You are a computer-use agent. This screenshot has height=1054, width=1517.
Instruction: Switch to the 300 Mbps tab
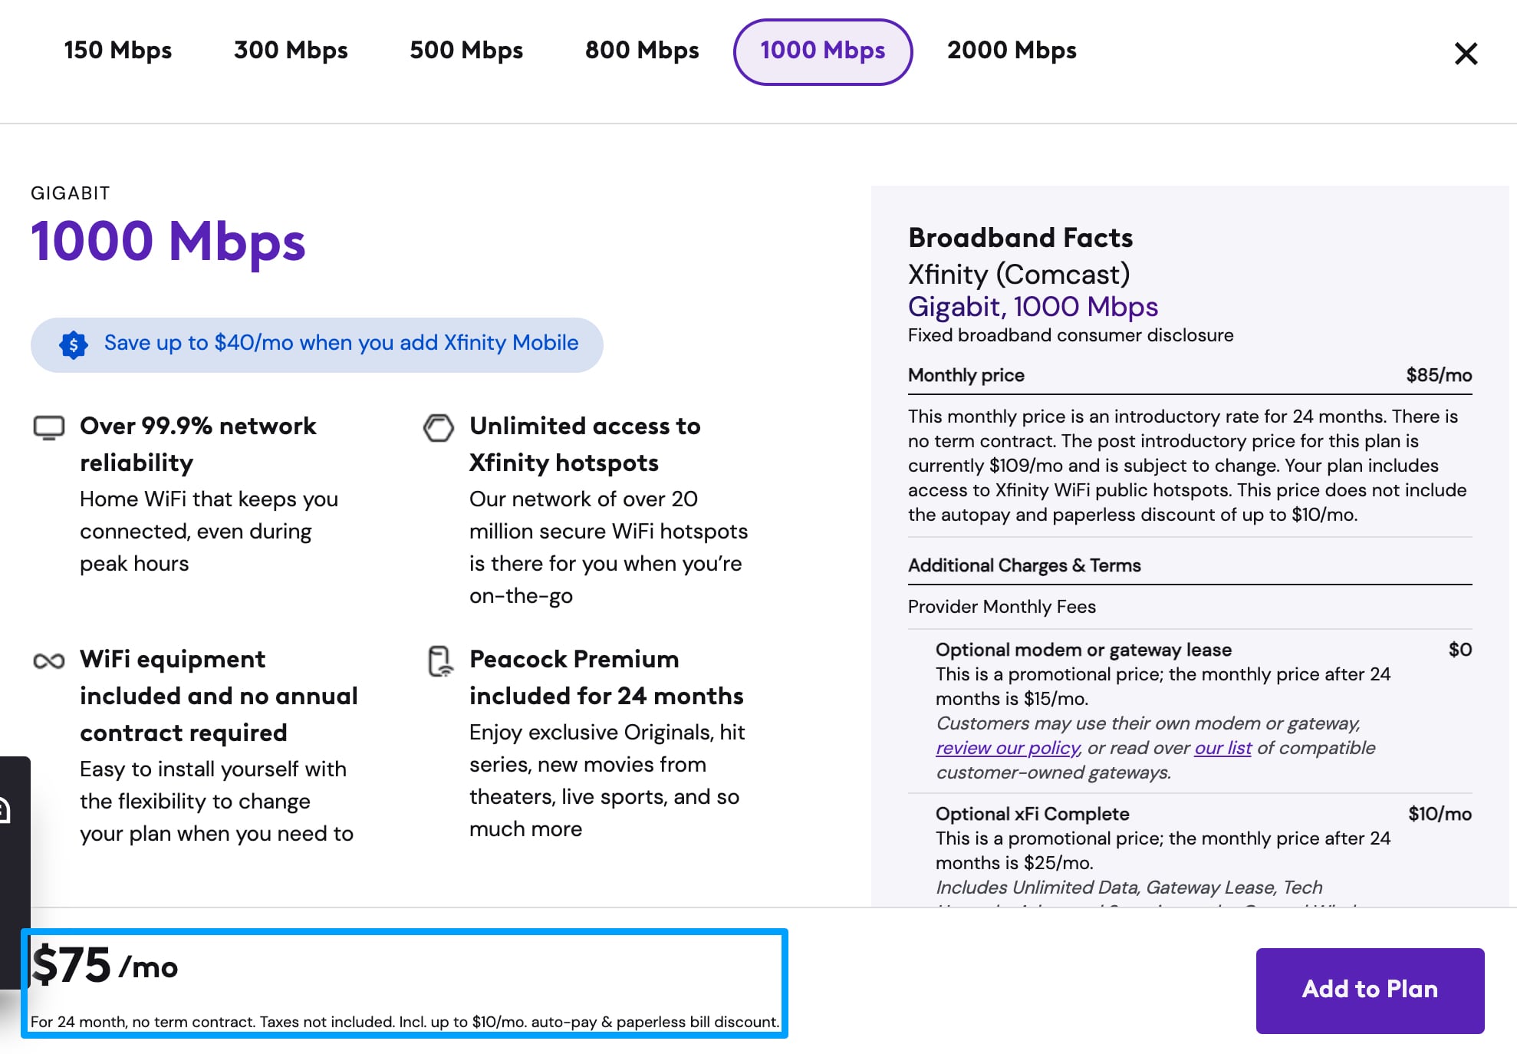pyautogui.click(x=291, y=51)
